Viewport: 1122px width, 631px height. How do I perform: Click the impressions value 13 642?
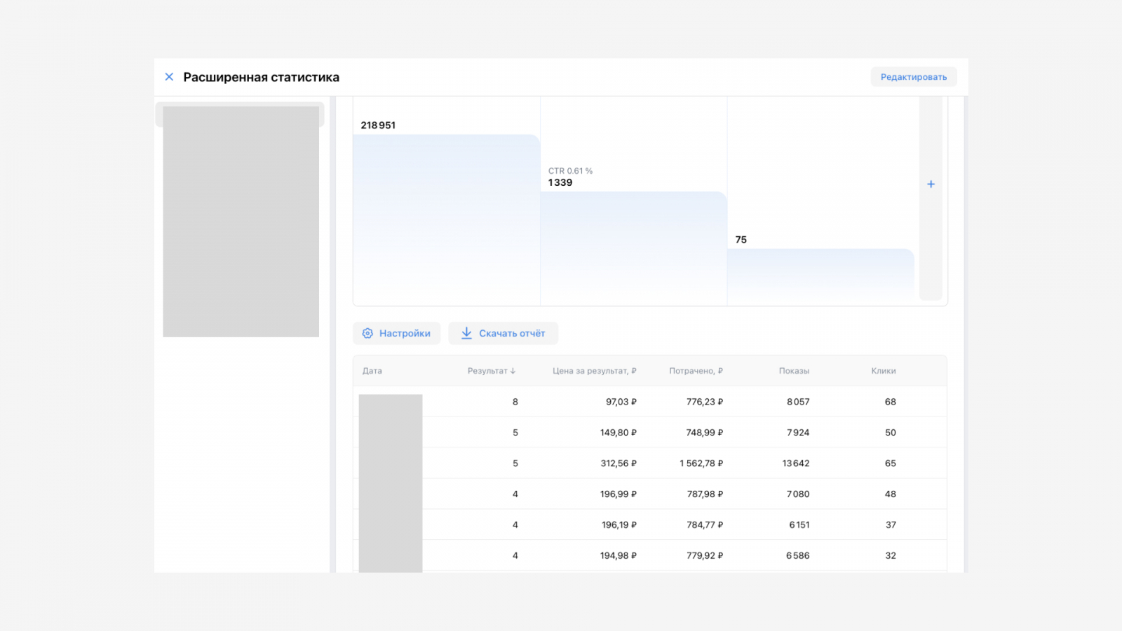point(796,463)
